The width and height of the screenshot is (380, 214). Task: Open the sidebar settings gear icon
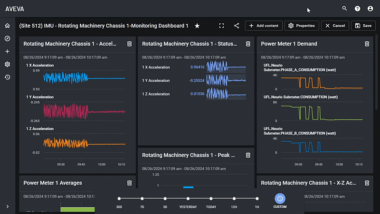click(x=7, y=64)
